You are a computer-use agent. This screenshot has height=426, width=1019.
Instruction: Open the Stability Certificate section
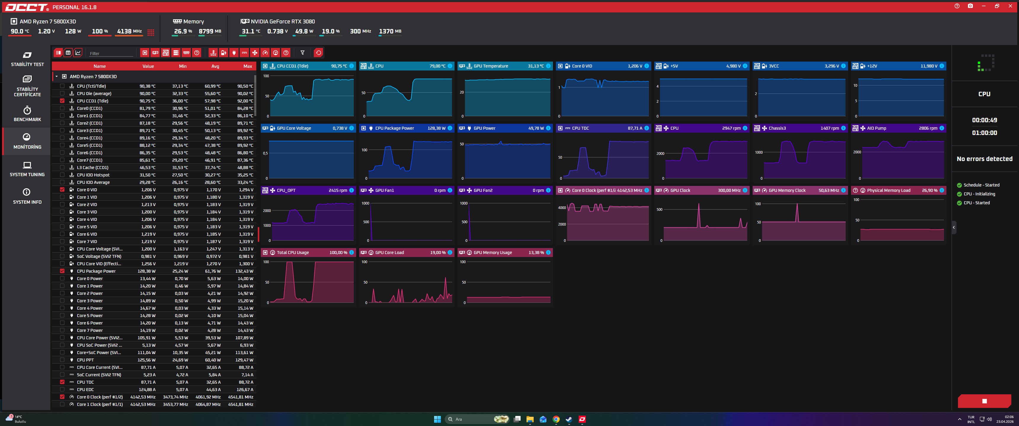point(27,86)
